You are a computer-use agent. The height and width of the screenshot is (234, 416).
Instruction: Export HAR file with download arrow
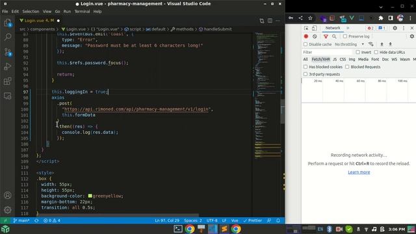390,44
